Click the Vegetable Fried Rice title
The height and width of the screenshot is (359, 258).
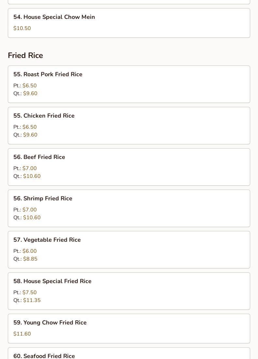(x=52, y=240)
